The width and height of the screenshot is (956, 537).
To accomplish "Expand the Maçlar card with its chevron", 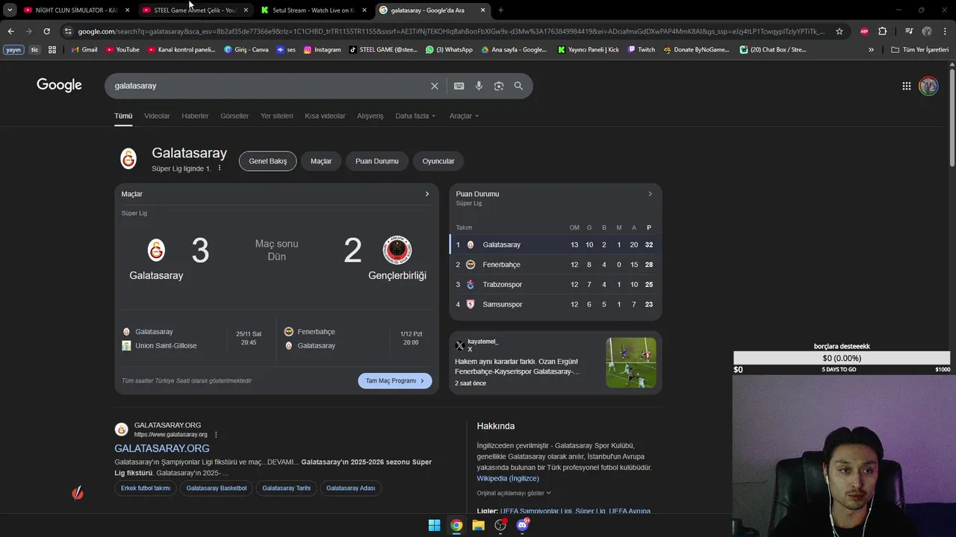I will 427,194.
